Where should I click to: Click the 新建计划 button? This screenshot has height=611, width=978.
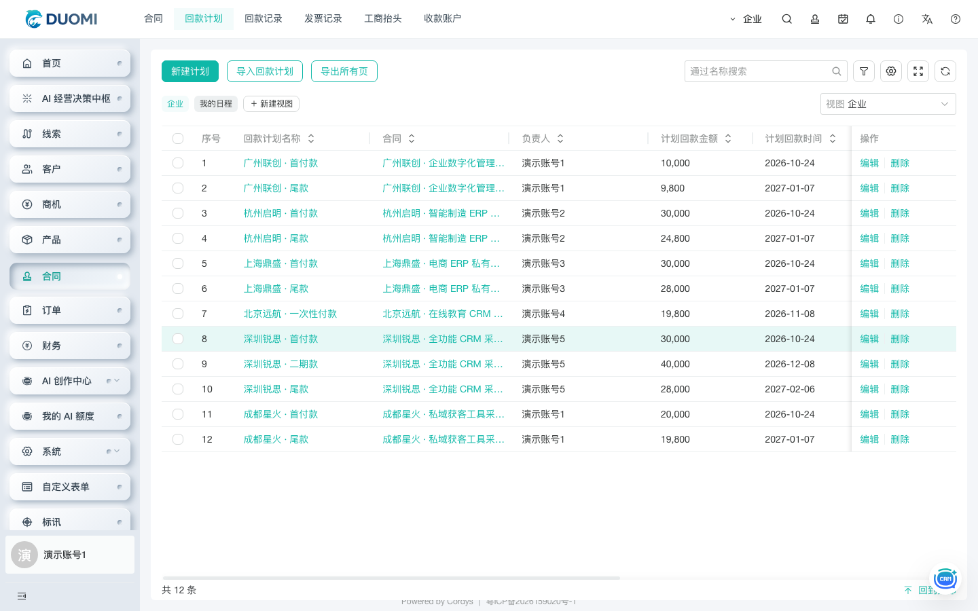pos(190,71)
